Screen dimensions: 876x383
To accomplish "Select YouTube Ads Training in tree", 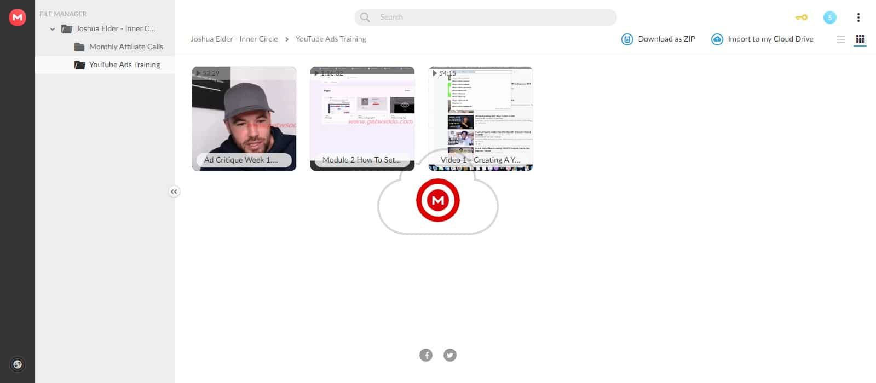I will point(124,65).
